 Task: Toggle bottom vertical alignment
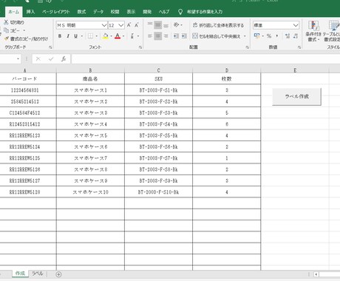[166, 25]
